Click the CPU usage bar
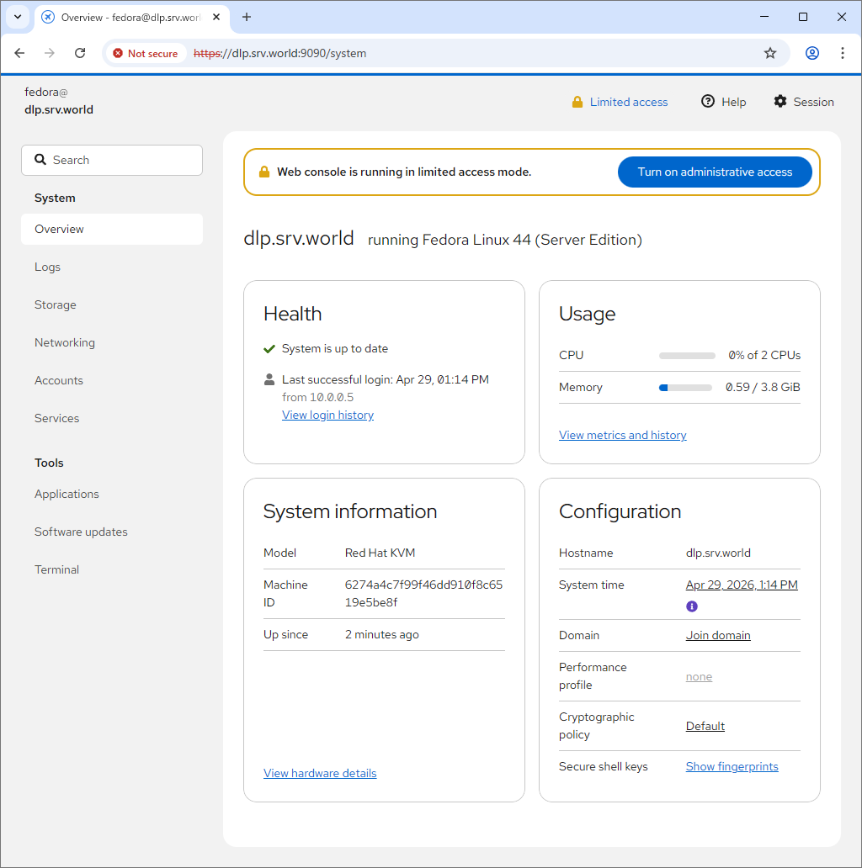Image resolution: width=862 pixels, height=868 pixels. (x=687, y=356)
